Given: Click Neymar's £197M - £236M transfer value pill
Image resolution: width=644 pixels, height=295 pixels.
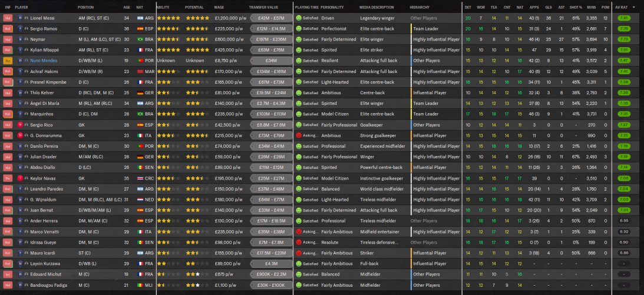Looking at the screenshot, I should click(271, 39).
